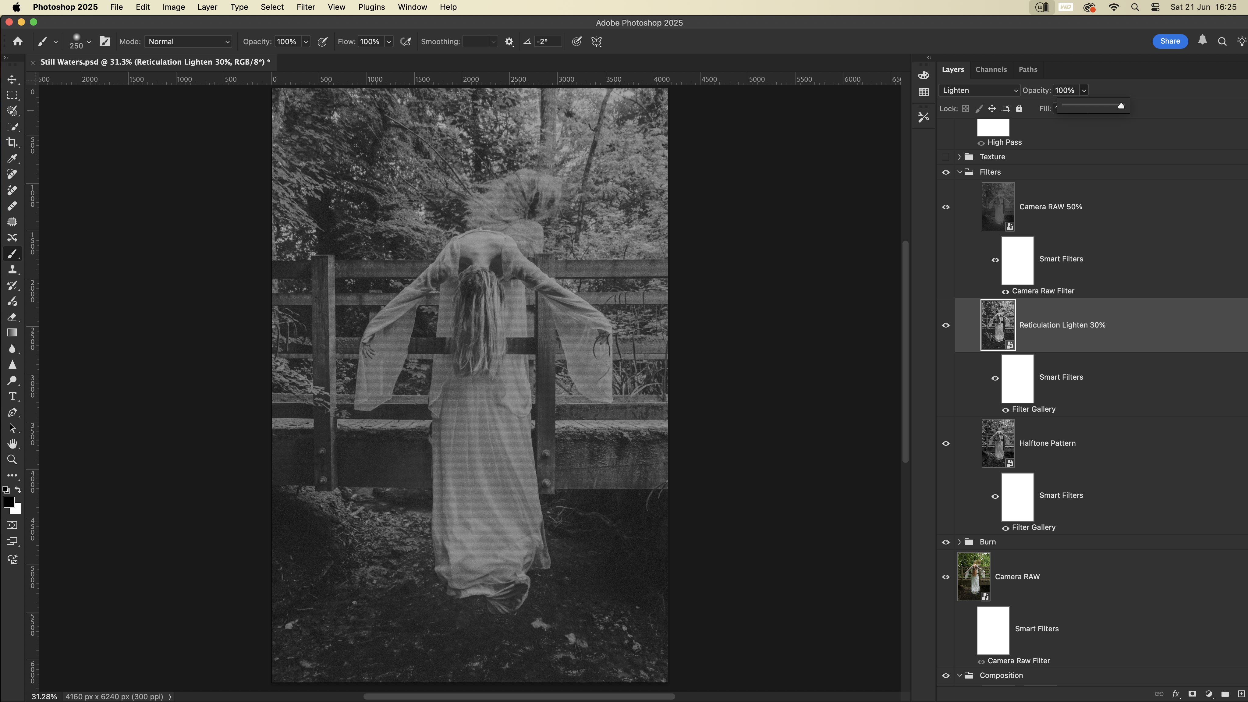Image resolution: width=1248 pixels, height=702 pixels.
Task: Select the Hand tool
Action: [x=12, y=444]
